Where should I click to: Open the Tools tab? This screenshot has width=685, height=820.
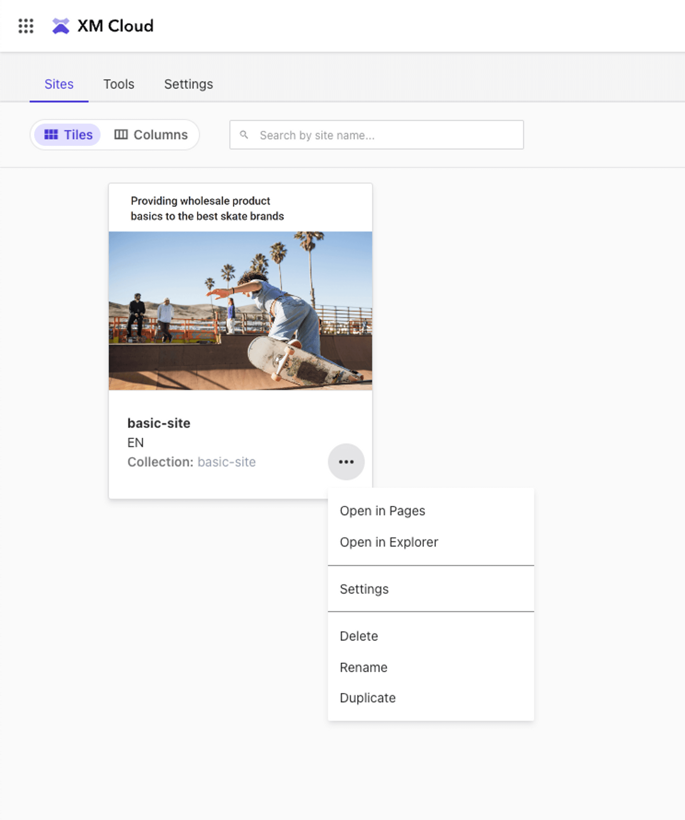(x=119, y=84)
